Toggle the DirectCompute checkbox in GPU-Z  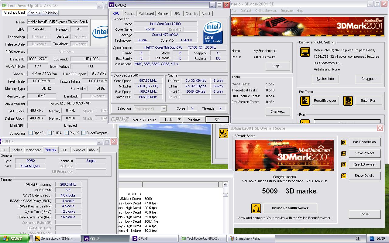[83, 133]
